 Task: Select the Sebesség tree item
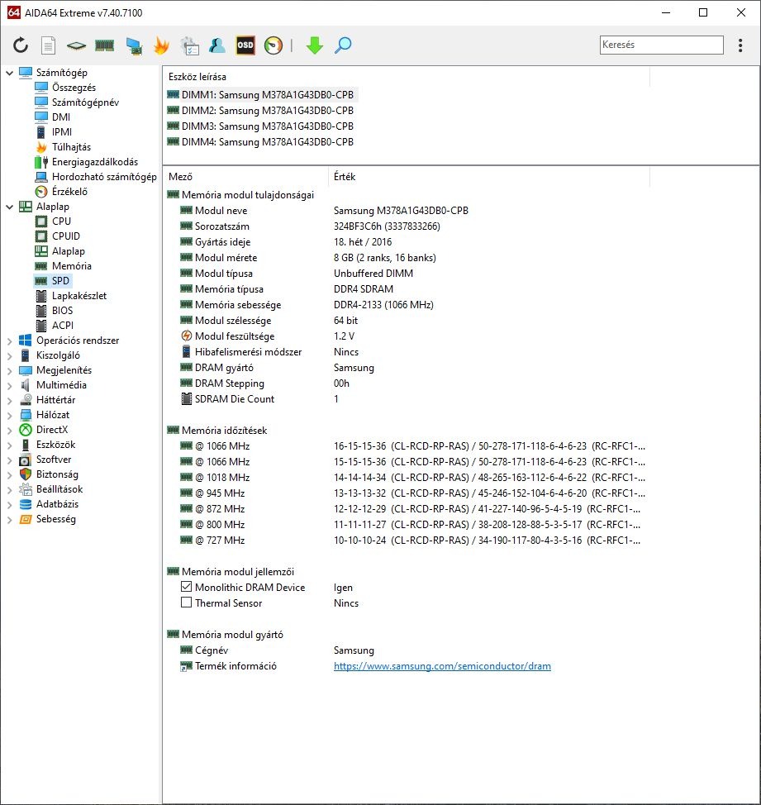coord(56,519)
